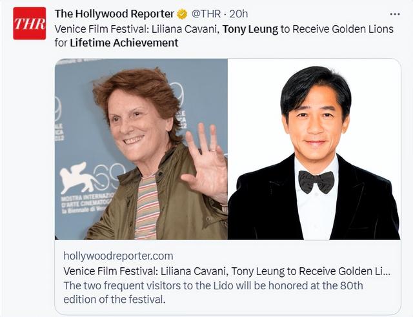Click the @THR handle
413x317 pixels.
pyautogui.click(x=206, y=14)
